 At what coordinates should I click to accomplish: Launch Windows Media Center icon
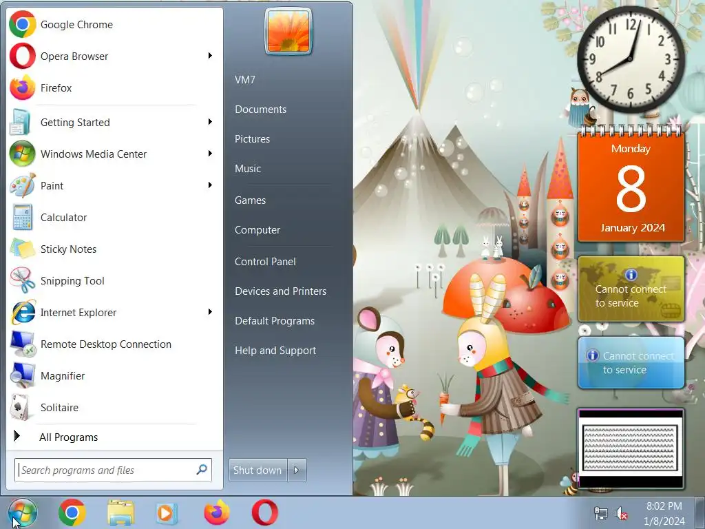22,154
